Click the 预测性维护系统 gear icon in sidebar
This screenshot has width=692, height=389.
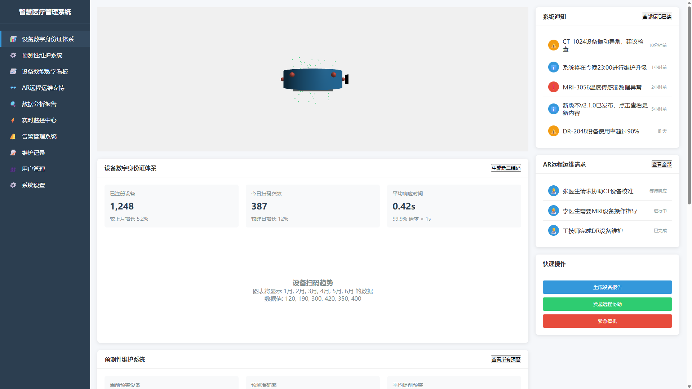pyautogui.click(x=13, y=55)
